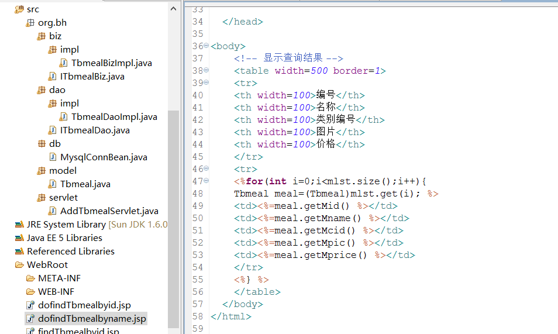Click the Referenced Libraries icon
Screen dimensions: 558x334
point(19,252)
